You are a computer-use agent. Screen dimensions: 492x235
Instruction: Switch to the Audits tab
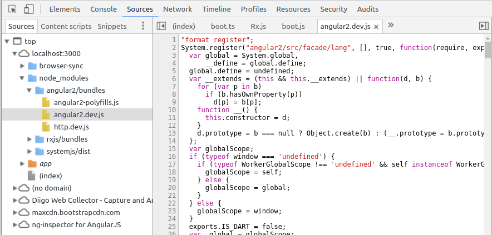(368, 9)
